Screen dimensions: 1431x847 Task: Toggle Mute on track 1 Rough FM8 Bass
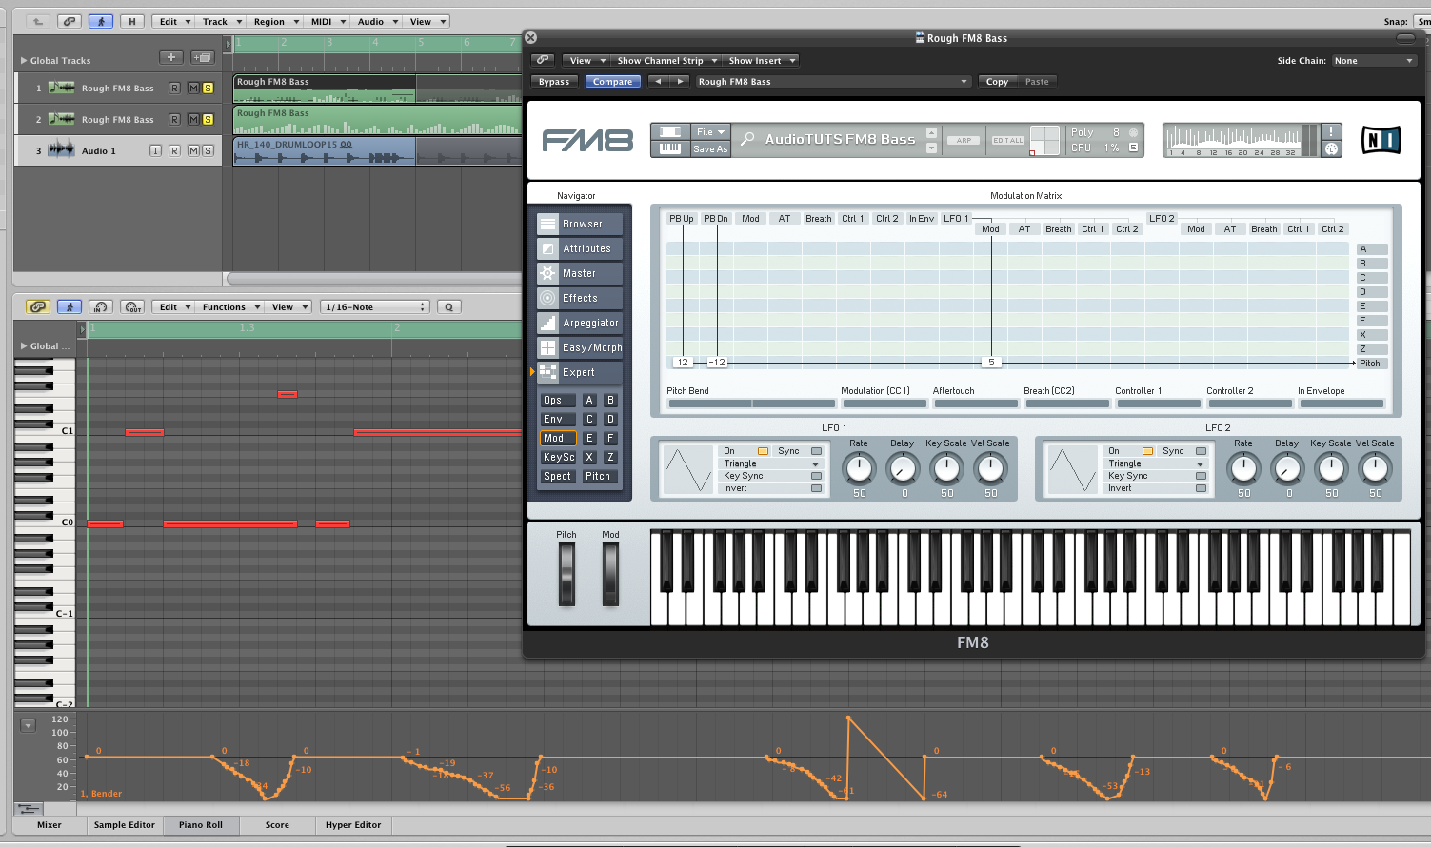pos(193,88)
